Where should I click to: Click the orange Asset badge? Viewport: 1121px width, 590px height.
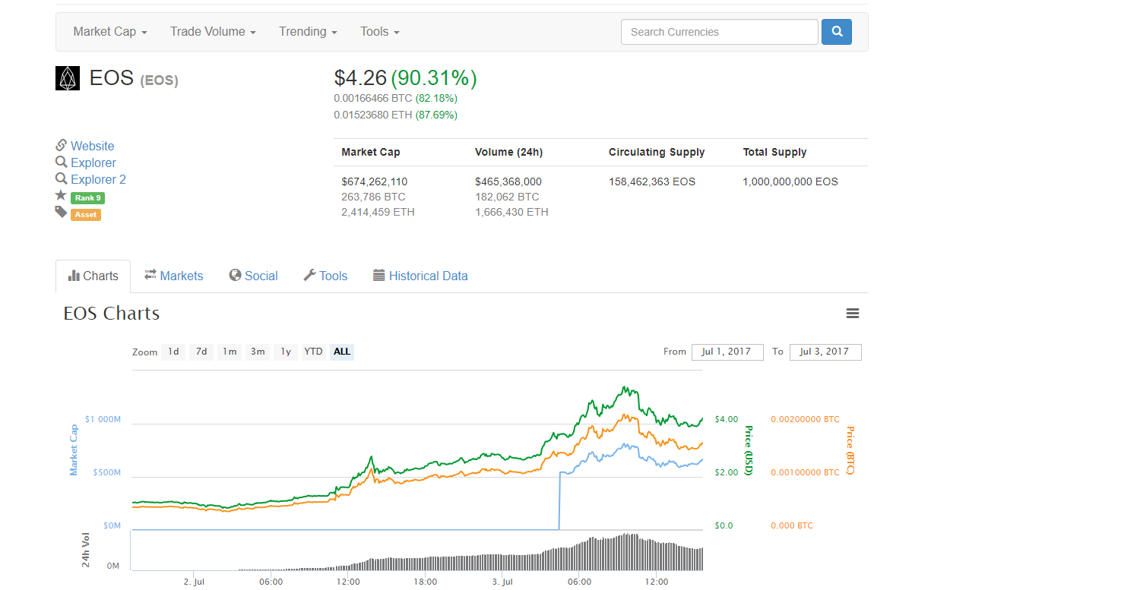coord(86,215)
